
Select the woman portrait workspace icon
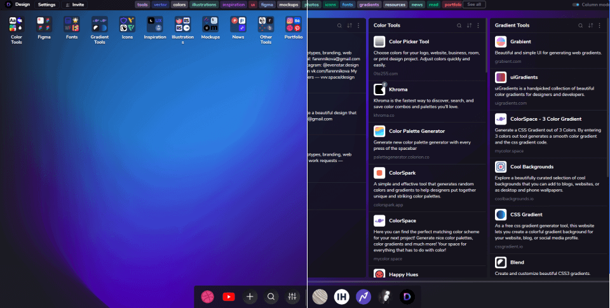385,297
